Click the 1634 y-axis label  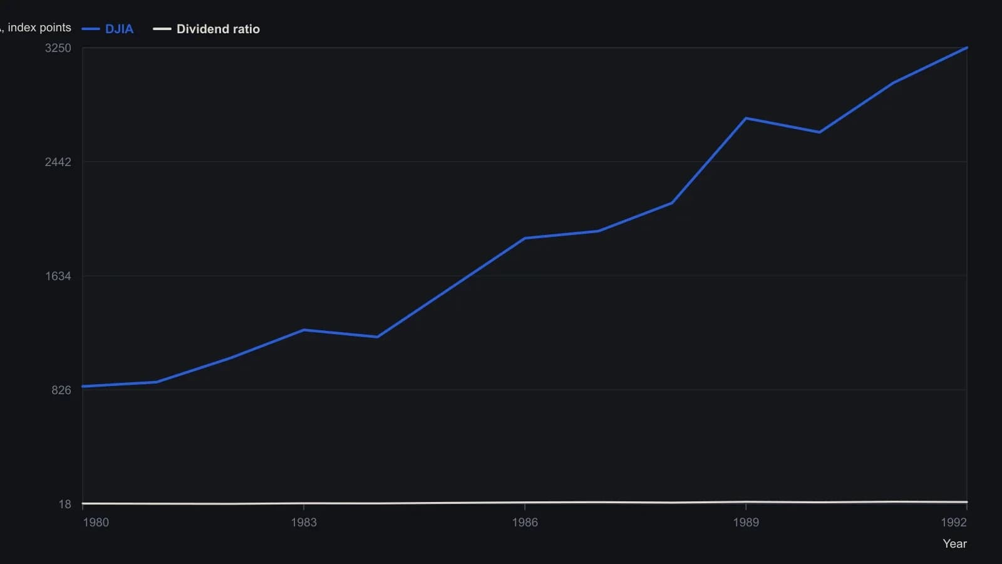click(58, 276)
